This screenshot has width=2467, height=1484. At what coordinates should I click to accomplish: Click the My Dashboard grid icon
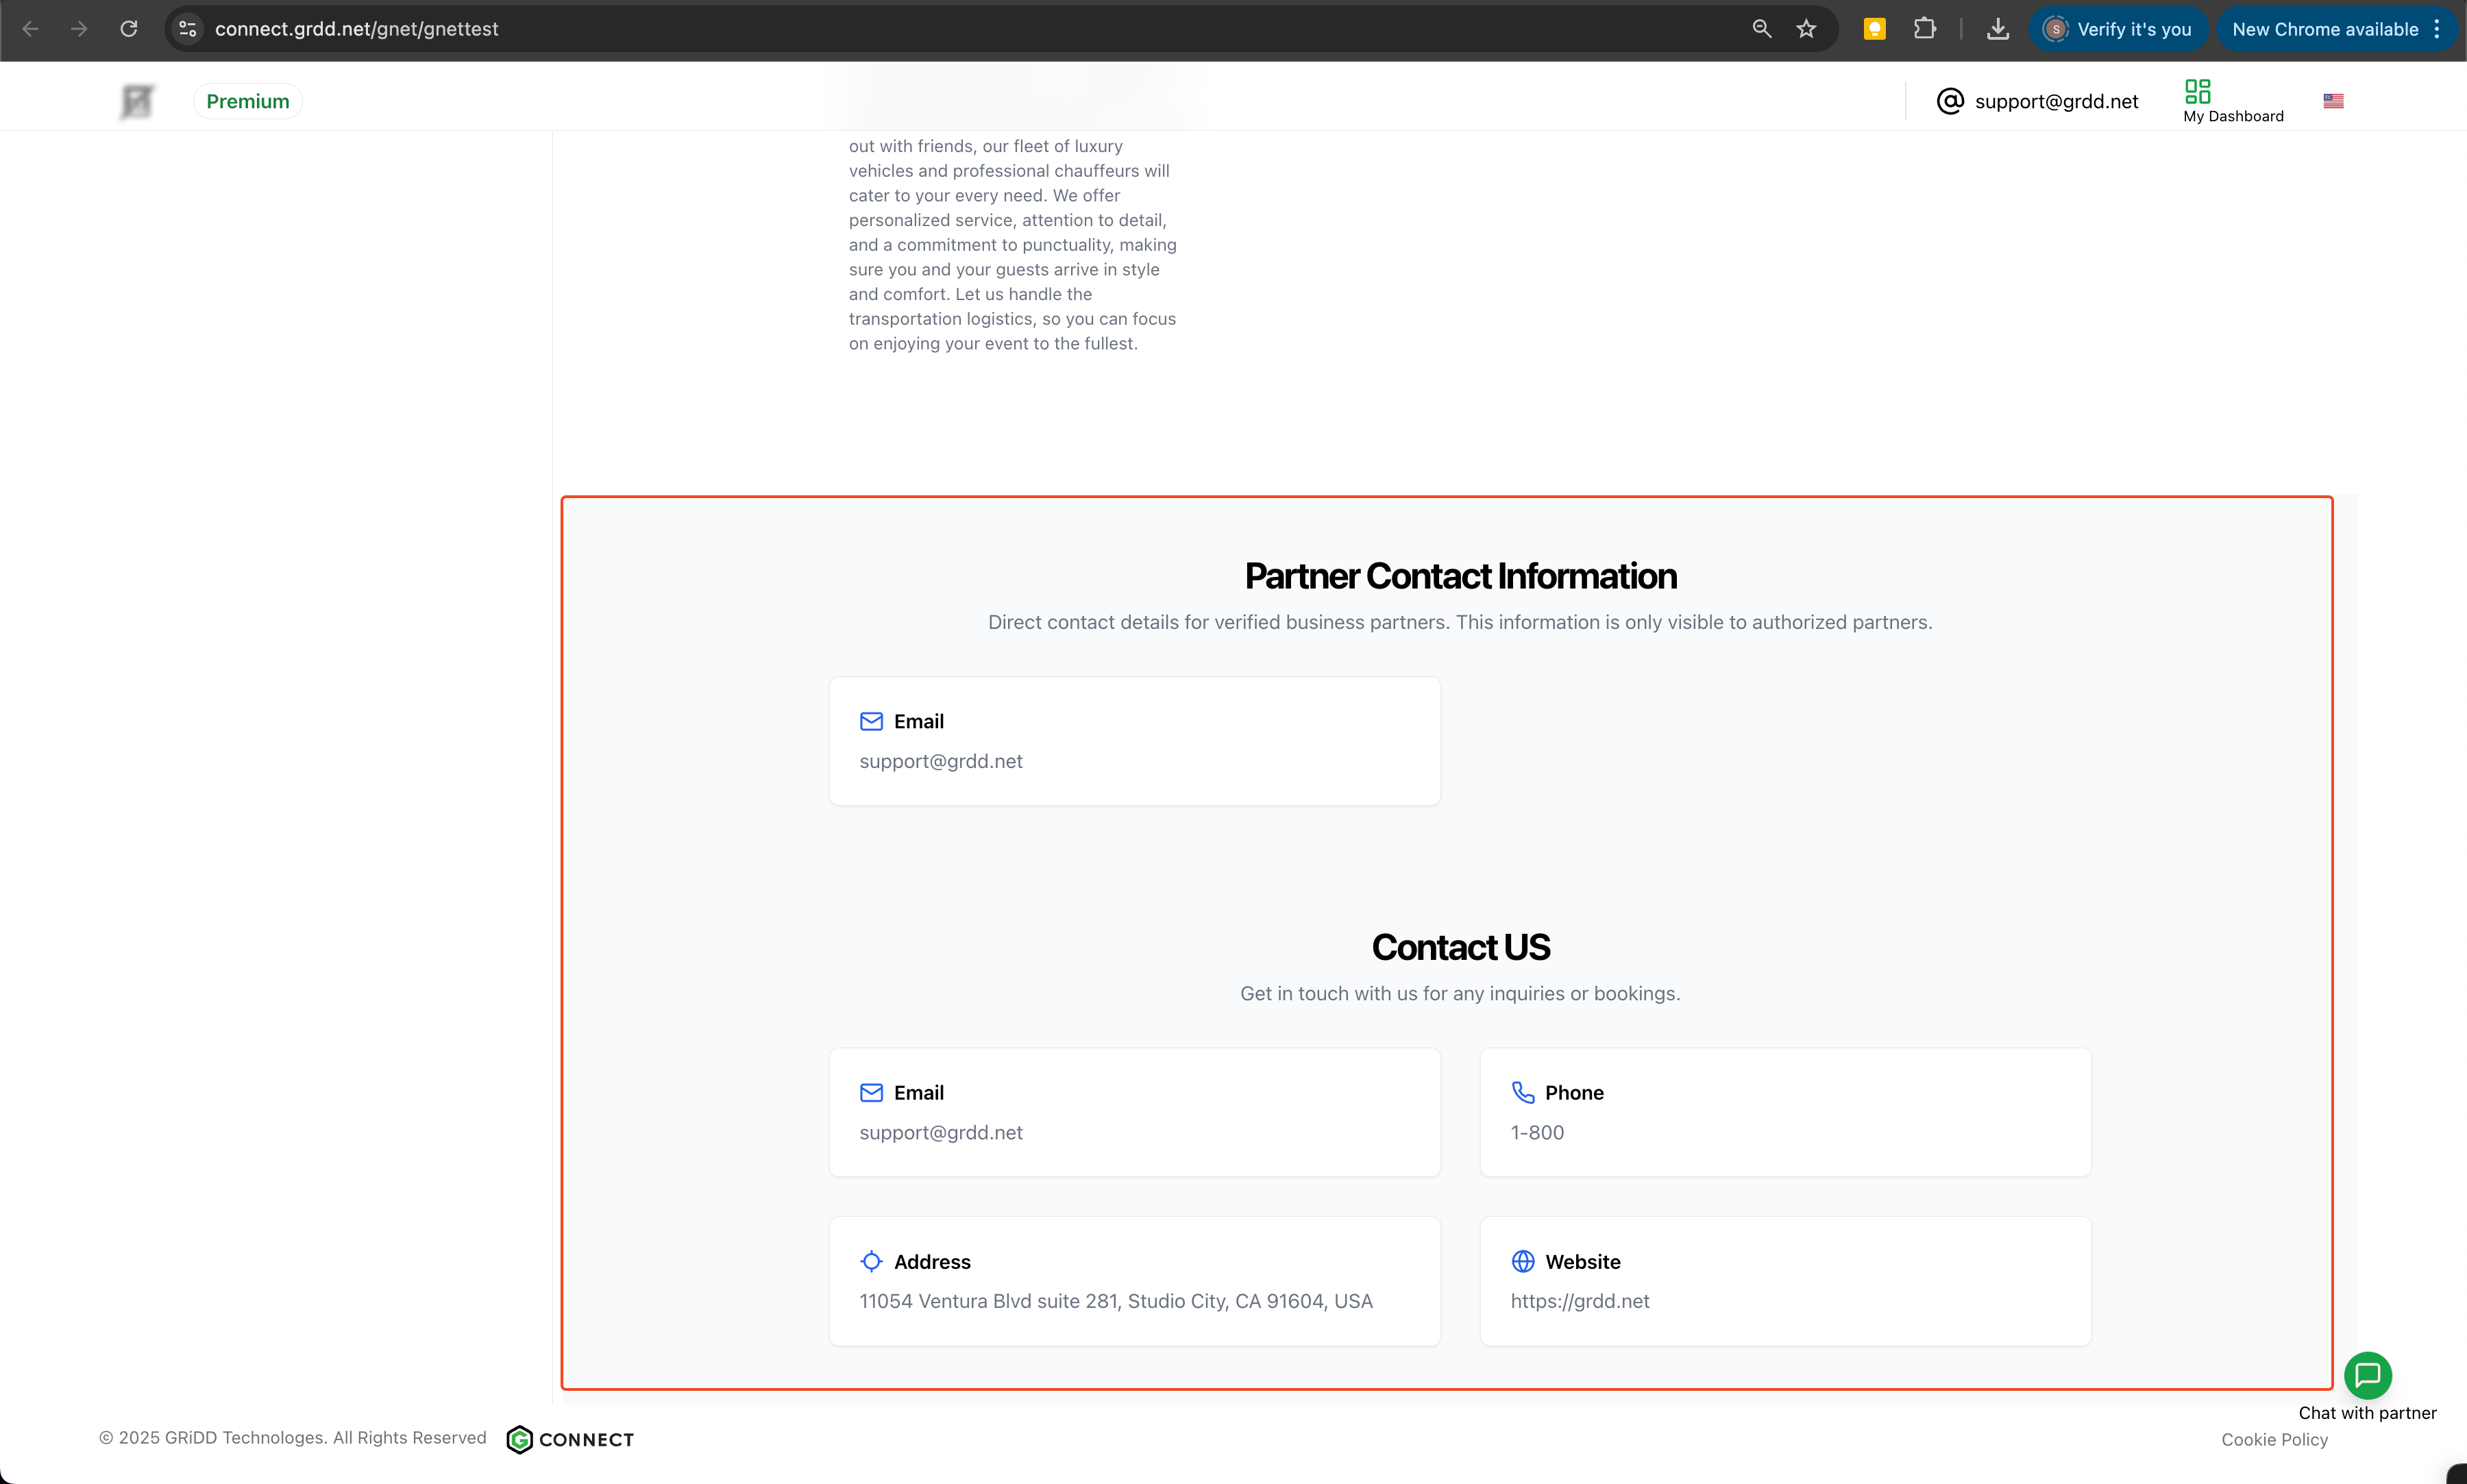2197,91
